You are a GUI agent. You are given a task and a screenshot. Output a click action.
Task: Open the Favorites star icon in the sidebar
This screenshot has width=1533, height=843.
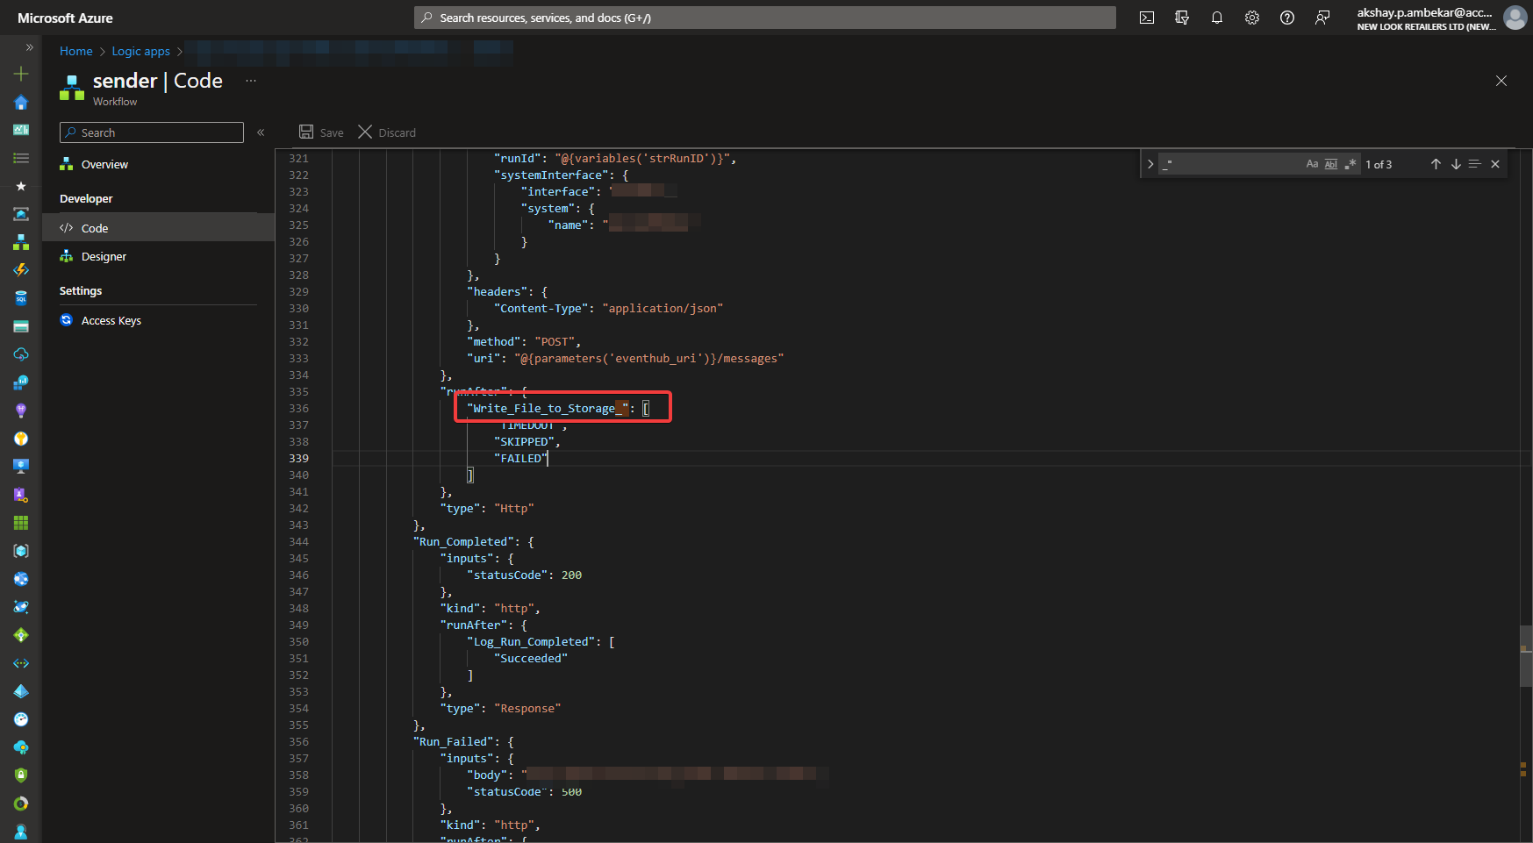(20, 186)
